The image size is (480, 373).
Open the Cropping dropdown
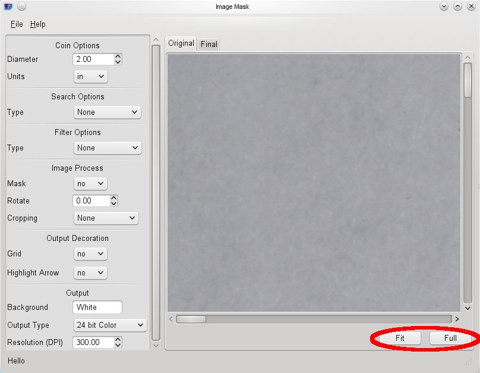[106, 218]
